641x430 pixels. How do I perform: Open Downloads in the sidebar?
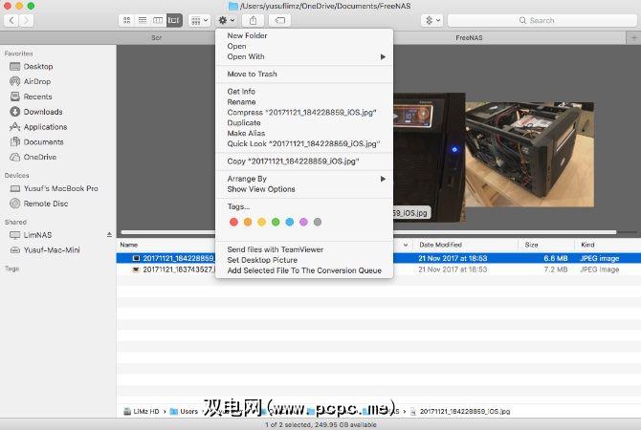[x=43, y=112]
